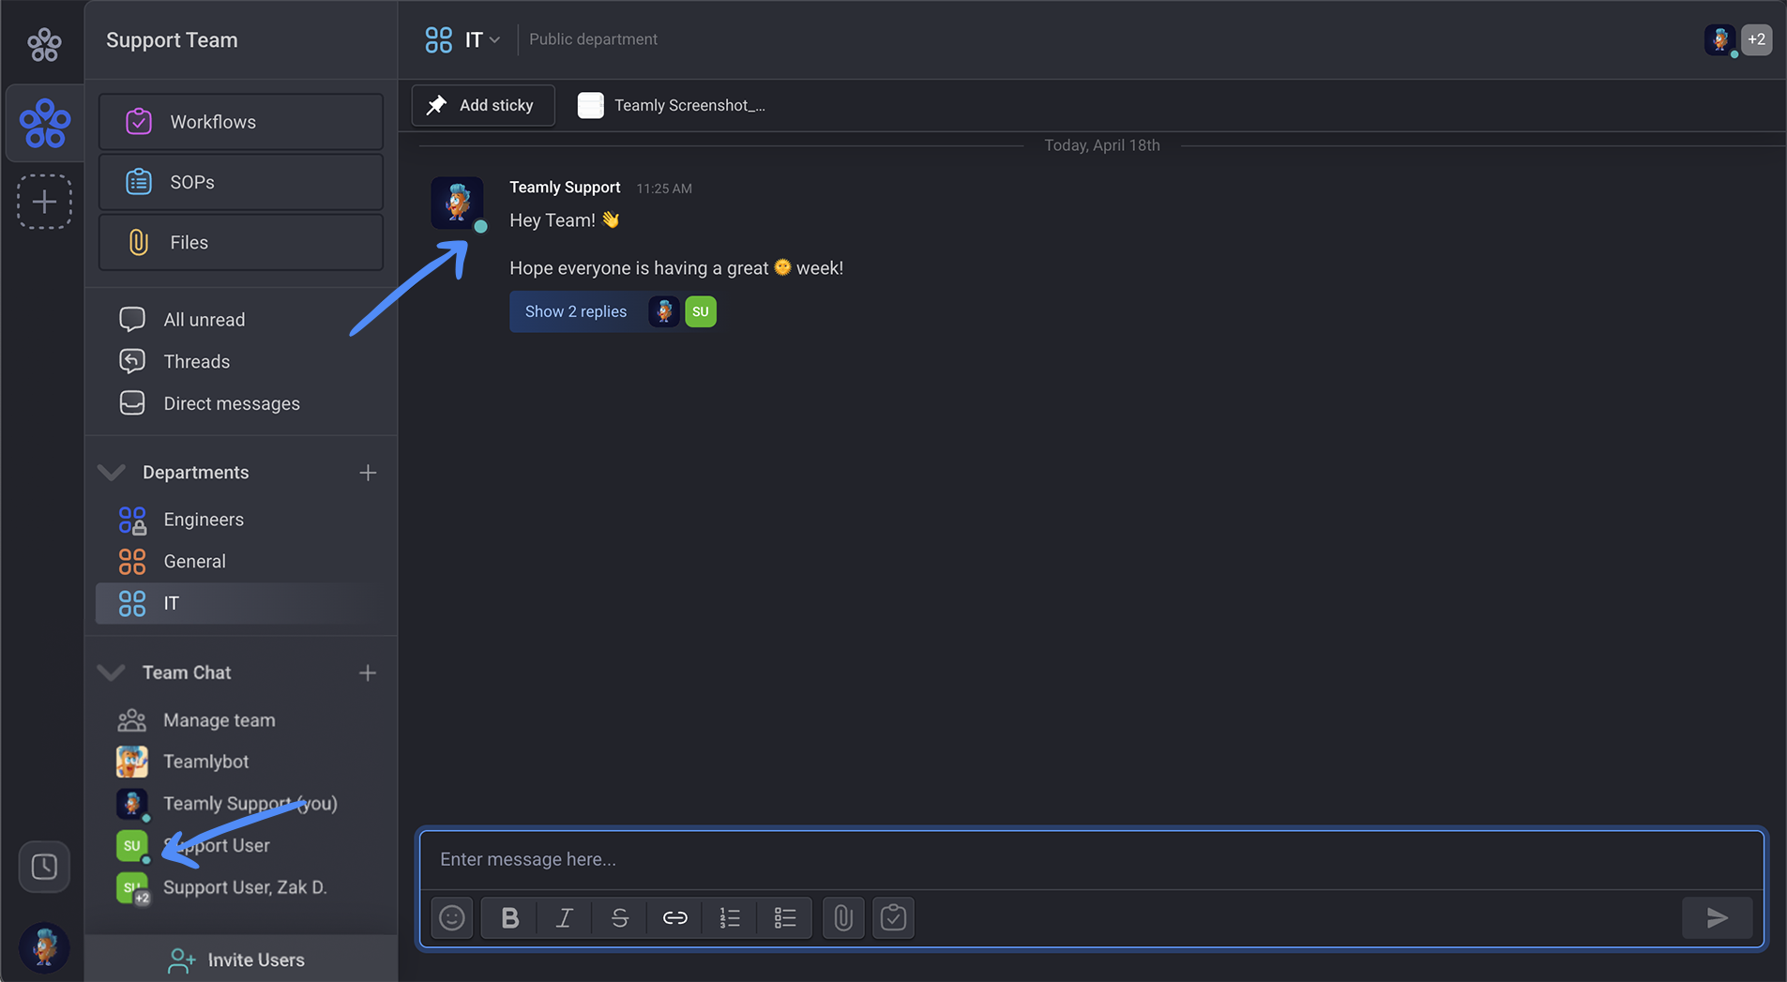
Task: Toggle strikethrough formatting
Action: 620,917
